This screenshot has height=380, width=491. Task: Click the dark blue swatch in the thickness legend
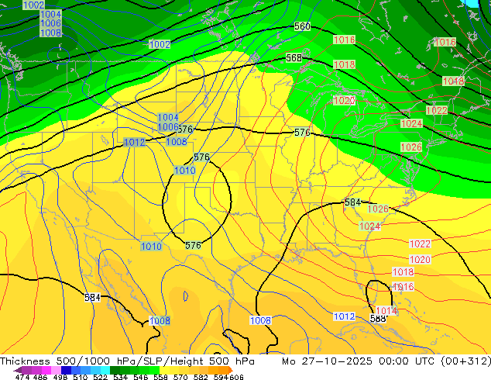[66, 370]
